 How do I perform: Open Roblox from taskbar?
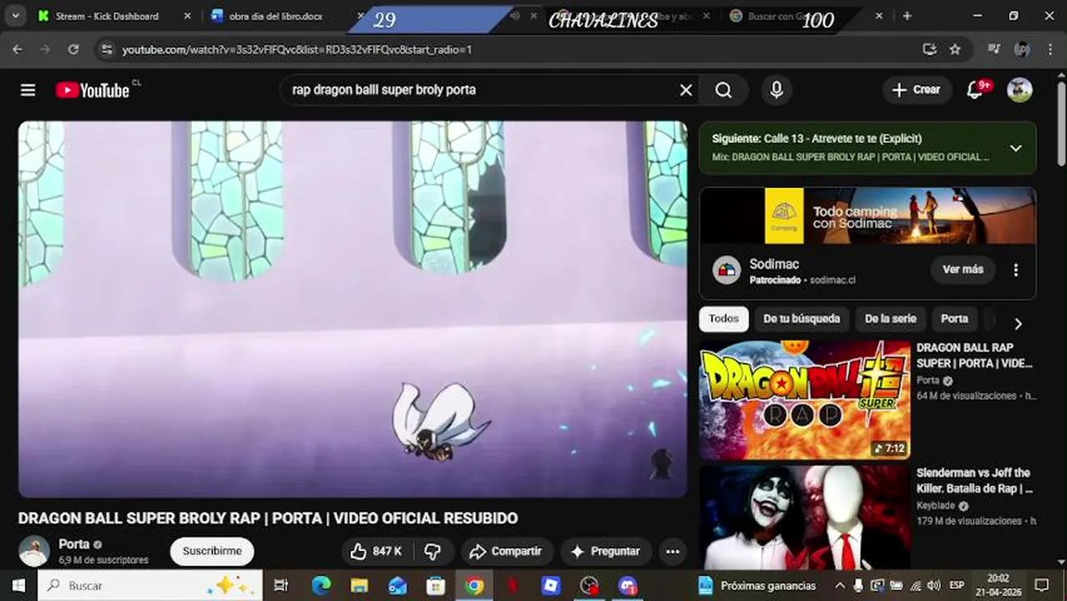pyautogui.click(x=551, y=586)
